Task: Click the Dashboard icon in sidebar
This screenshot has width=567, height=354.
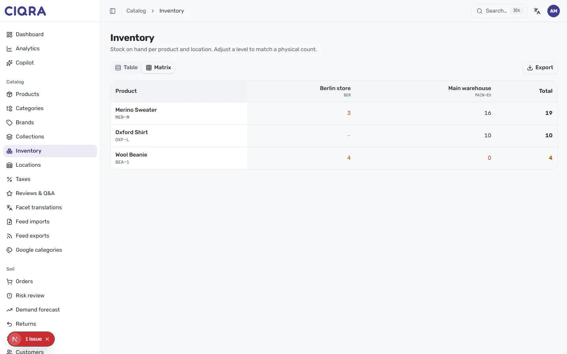Action: tap(9, 35)
